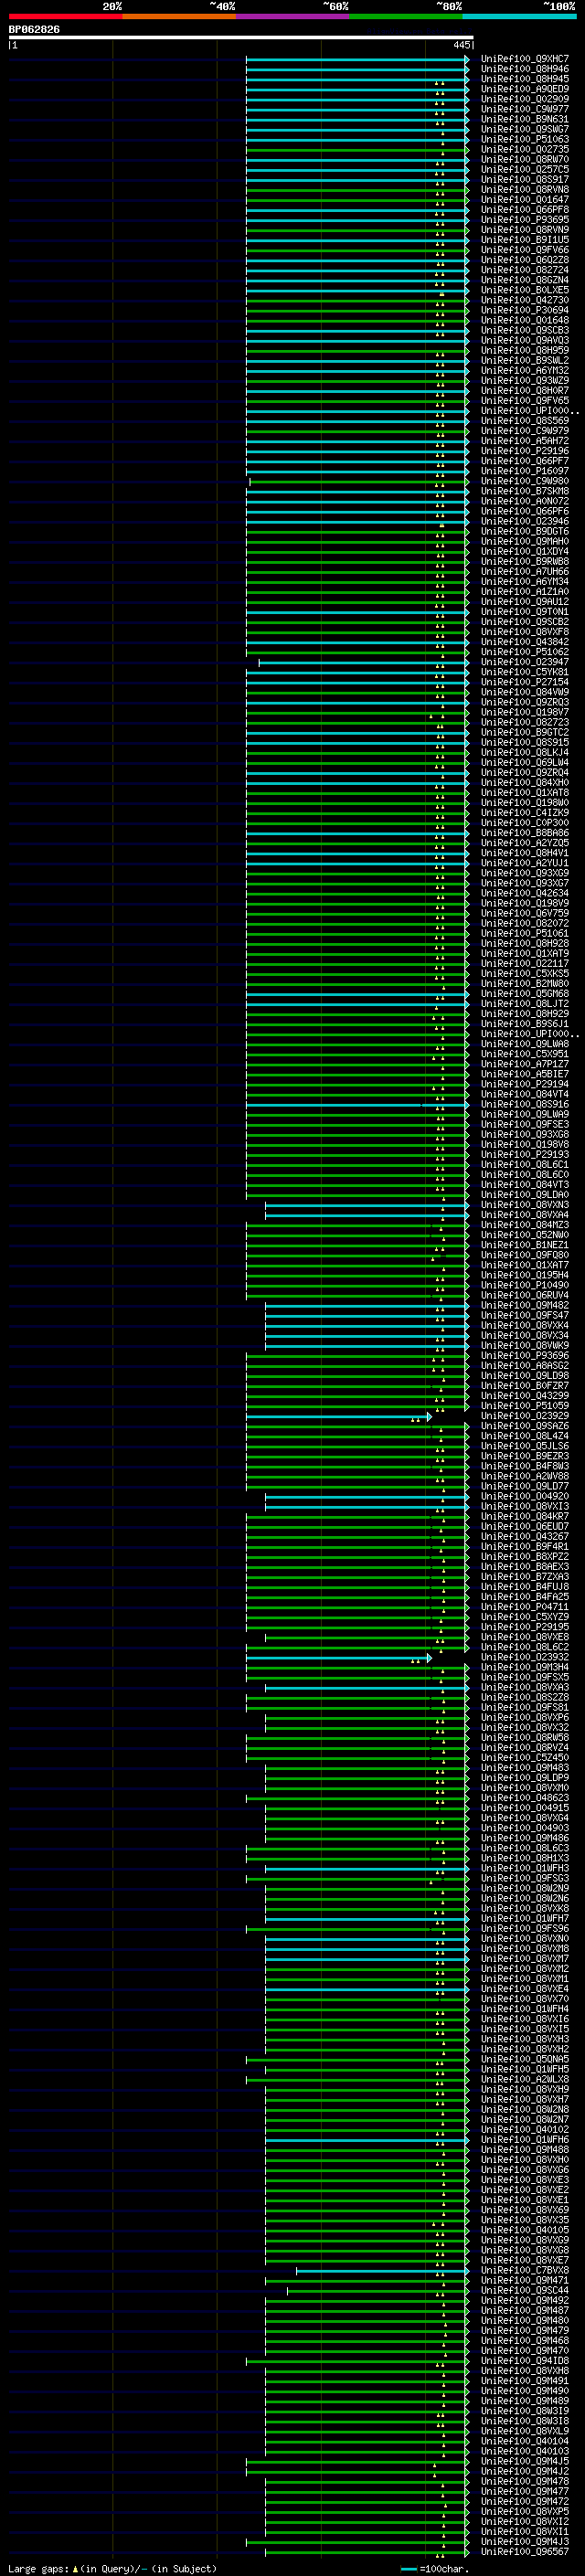Select the UniRef100_Q8S917 label
The width and height of the screenshot is (585, 2576).
click(525, 179)
